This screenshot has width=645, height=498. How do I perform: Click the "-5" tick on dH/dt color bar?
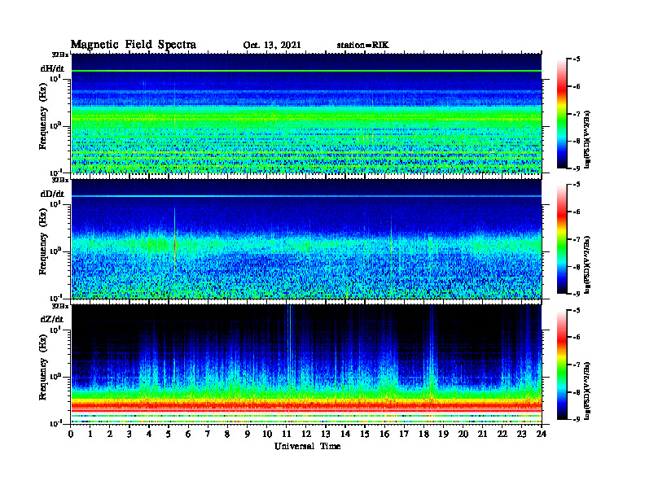(577, 59)
